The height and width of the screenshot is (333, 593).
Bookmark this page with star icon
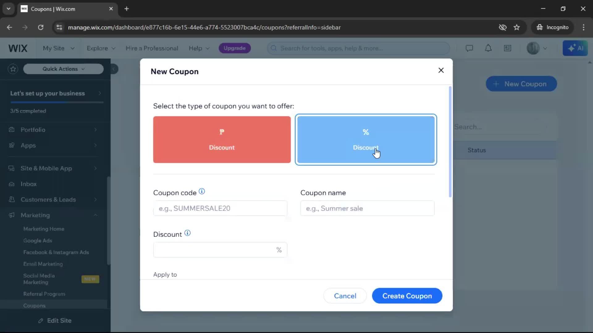tap(517, 27)
